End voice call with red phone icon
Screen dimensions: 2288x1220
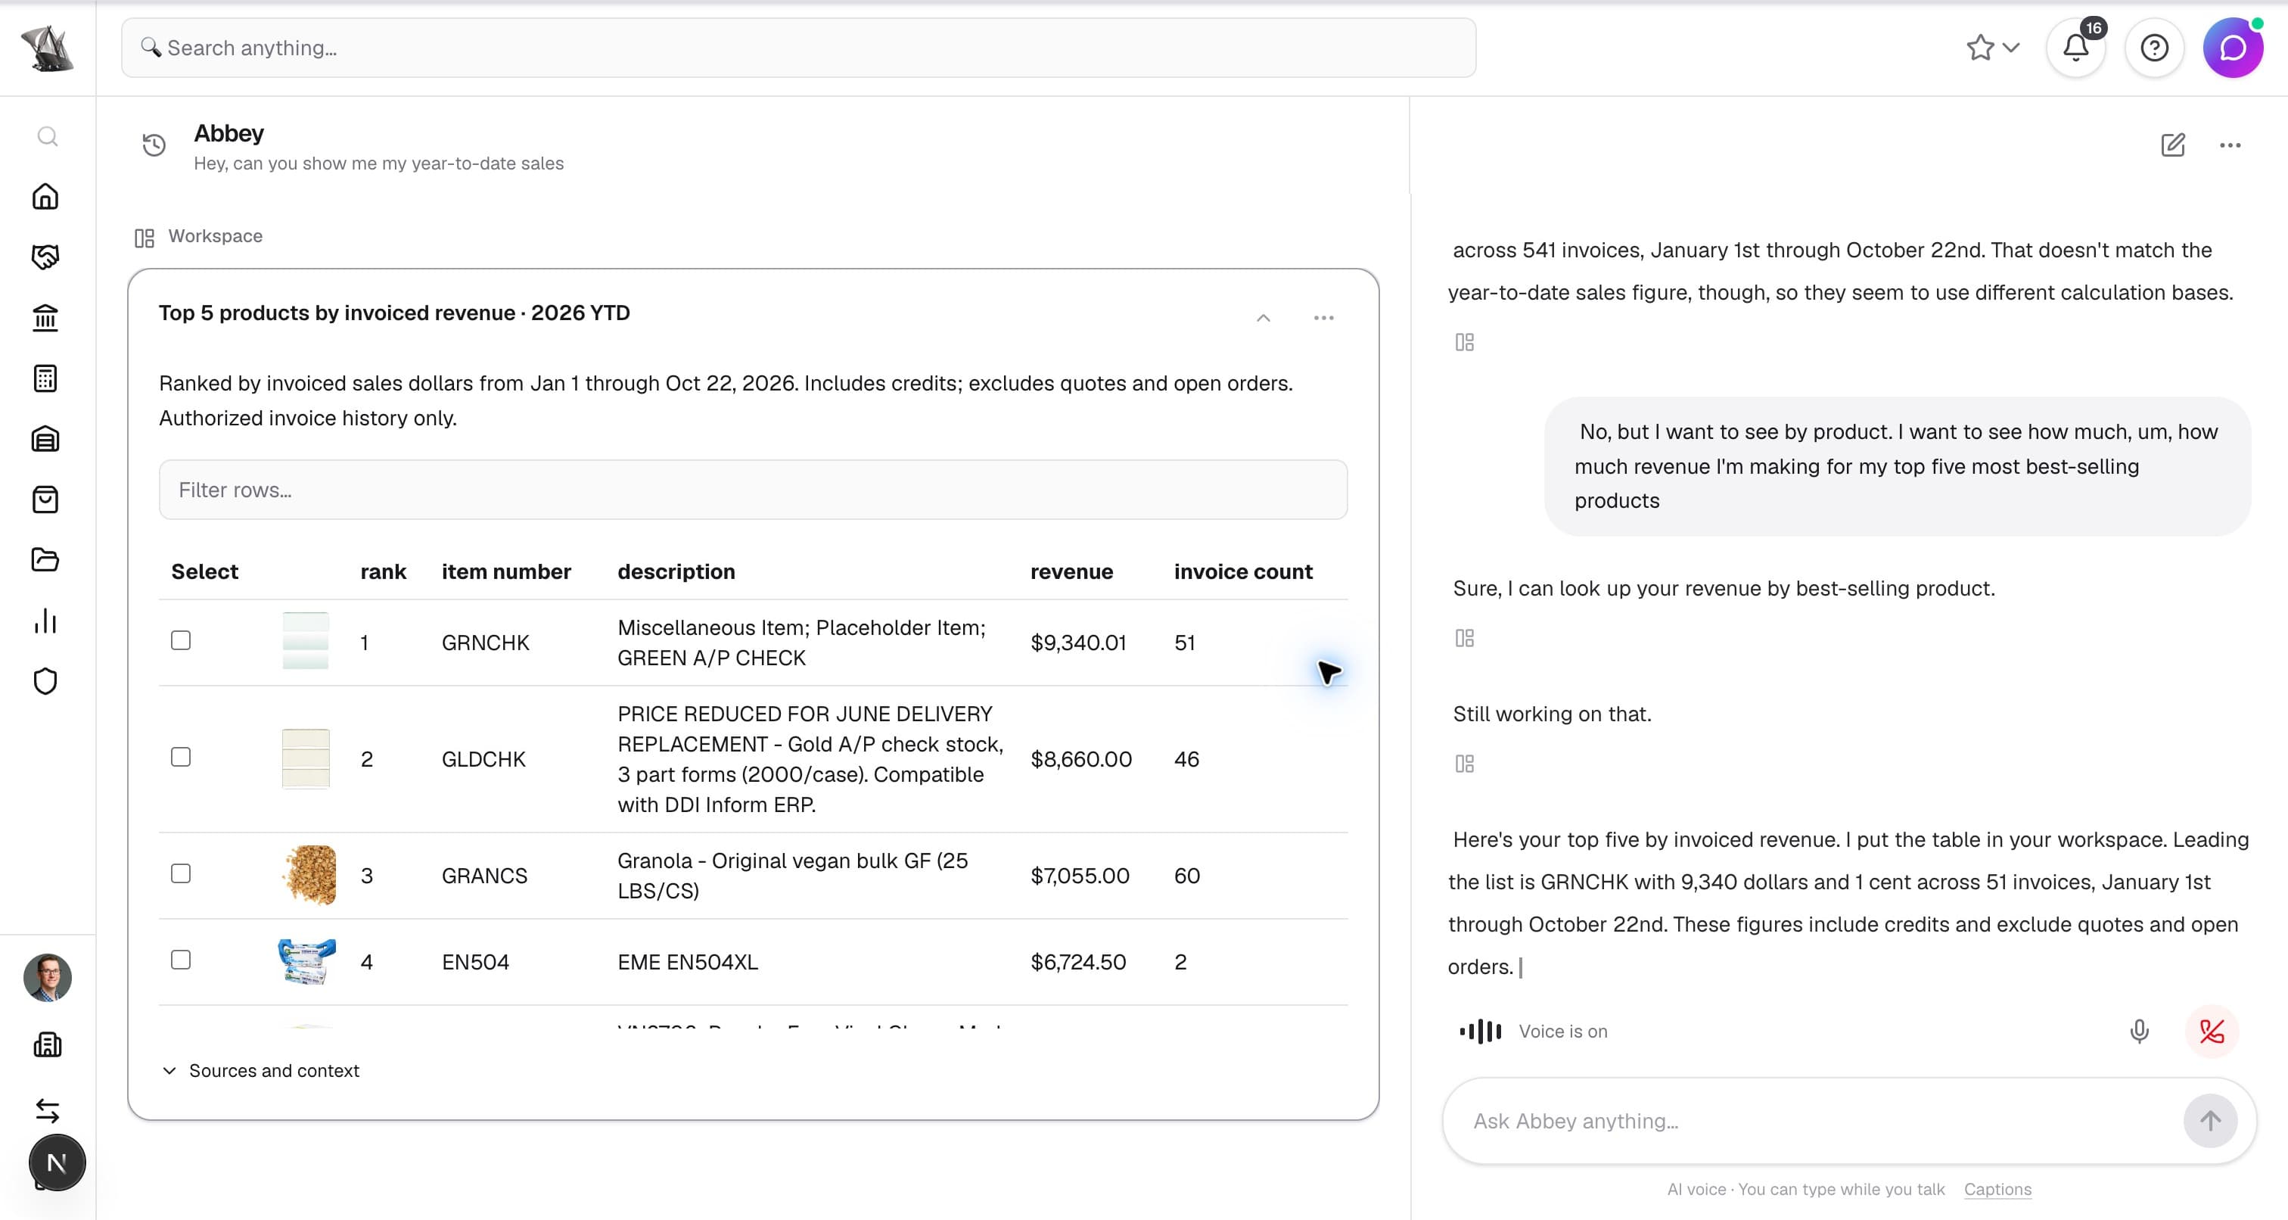2212,1031
